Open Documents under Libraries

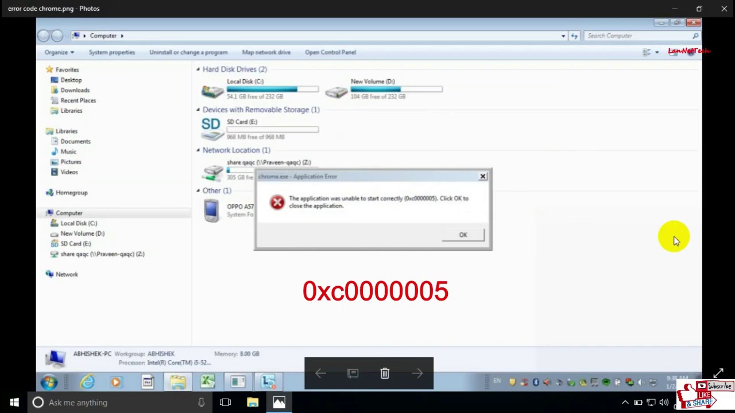[75, 141]
